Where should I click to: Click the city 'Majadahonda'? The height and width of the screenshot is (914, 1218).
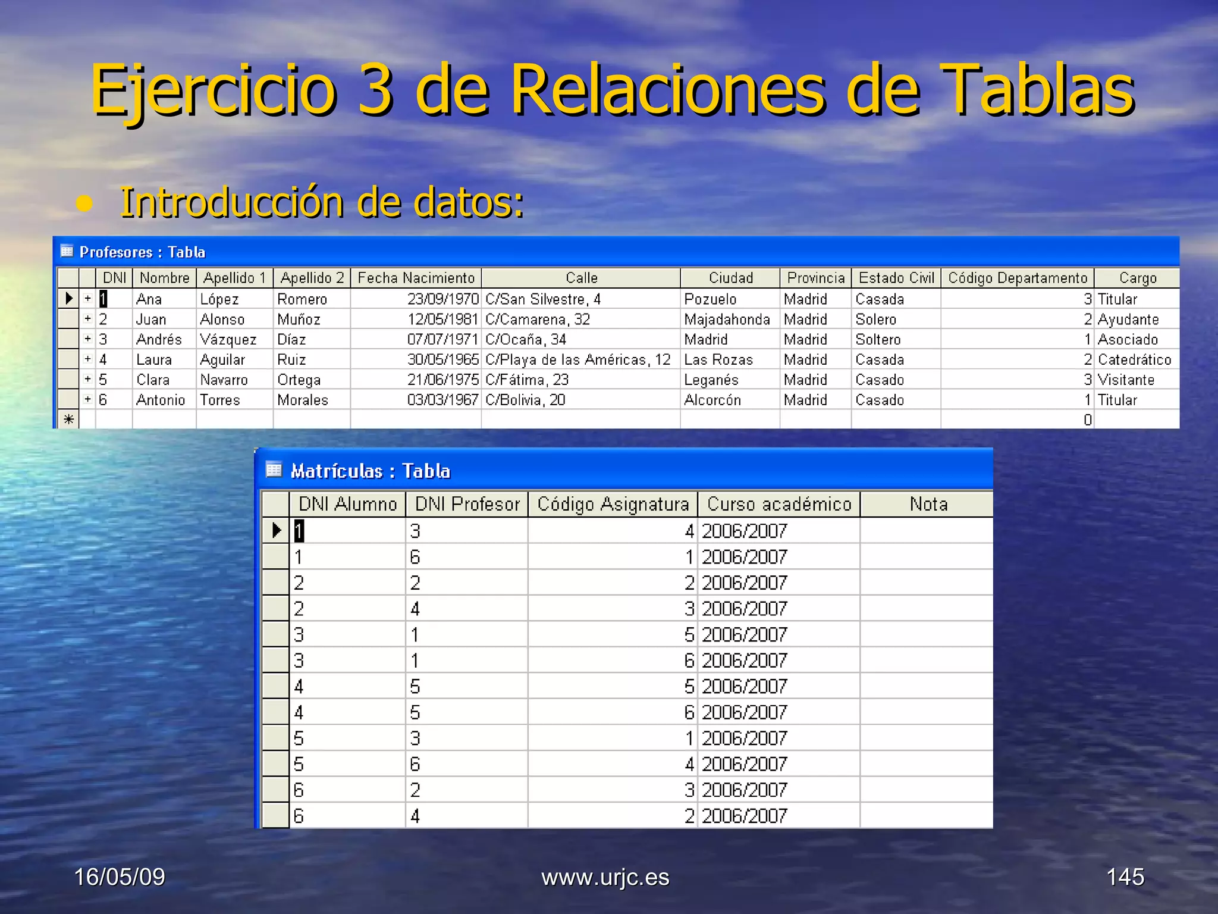(x=730, y=319)
